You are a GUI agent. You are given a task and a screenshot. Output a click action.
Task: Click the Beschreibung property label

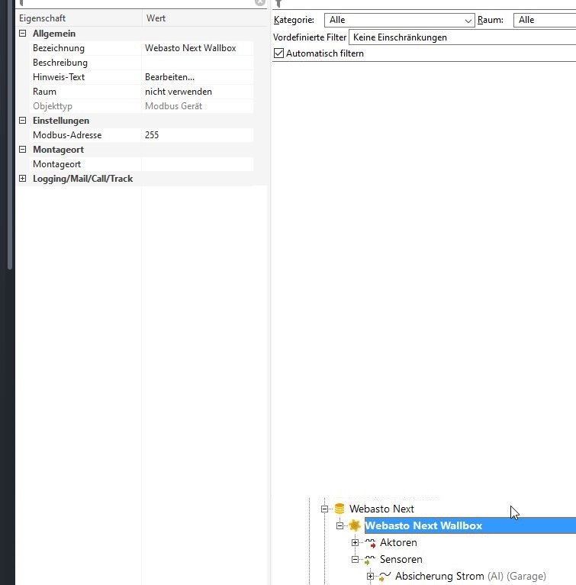click(x=60, y=63)
